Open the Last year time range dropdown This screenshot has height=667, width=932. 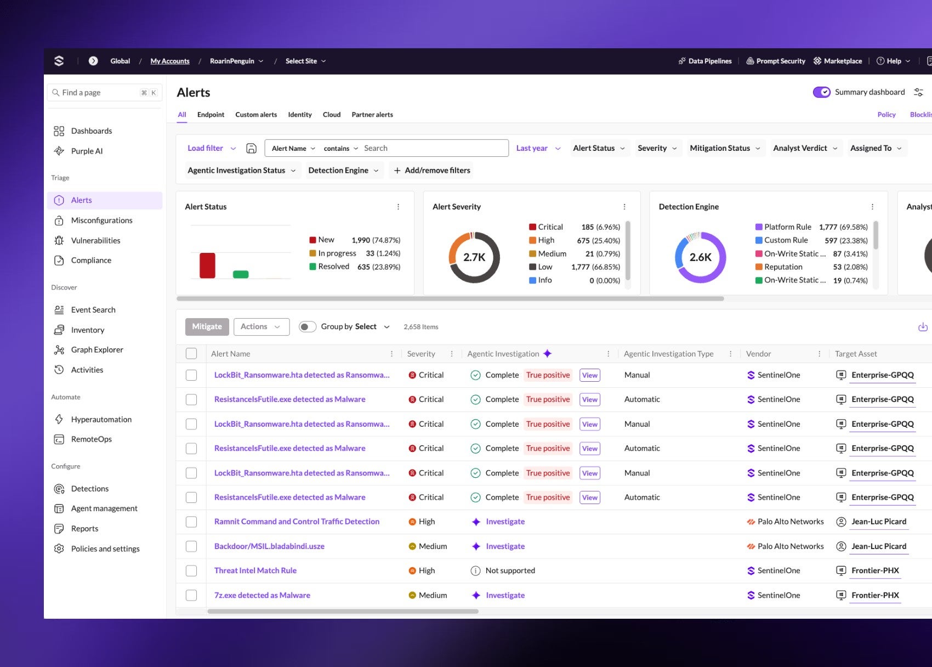tap(538, 148)
